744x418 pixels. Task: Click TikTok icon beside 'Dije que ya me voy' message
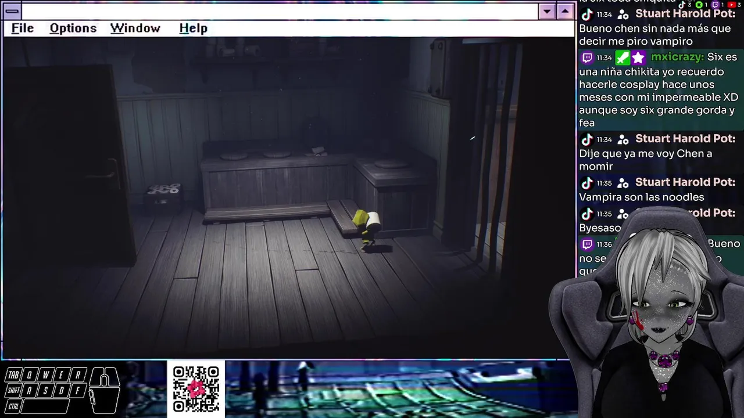click(x=587, y=139)
